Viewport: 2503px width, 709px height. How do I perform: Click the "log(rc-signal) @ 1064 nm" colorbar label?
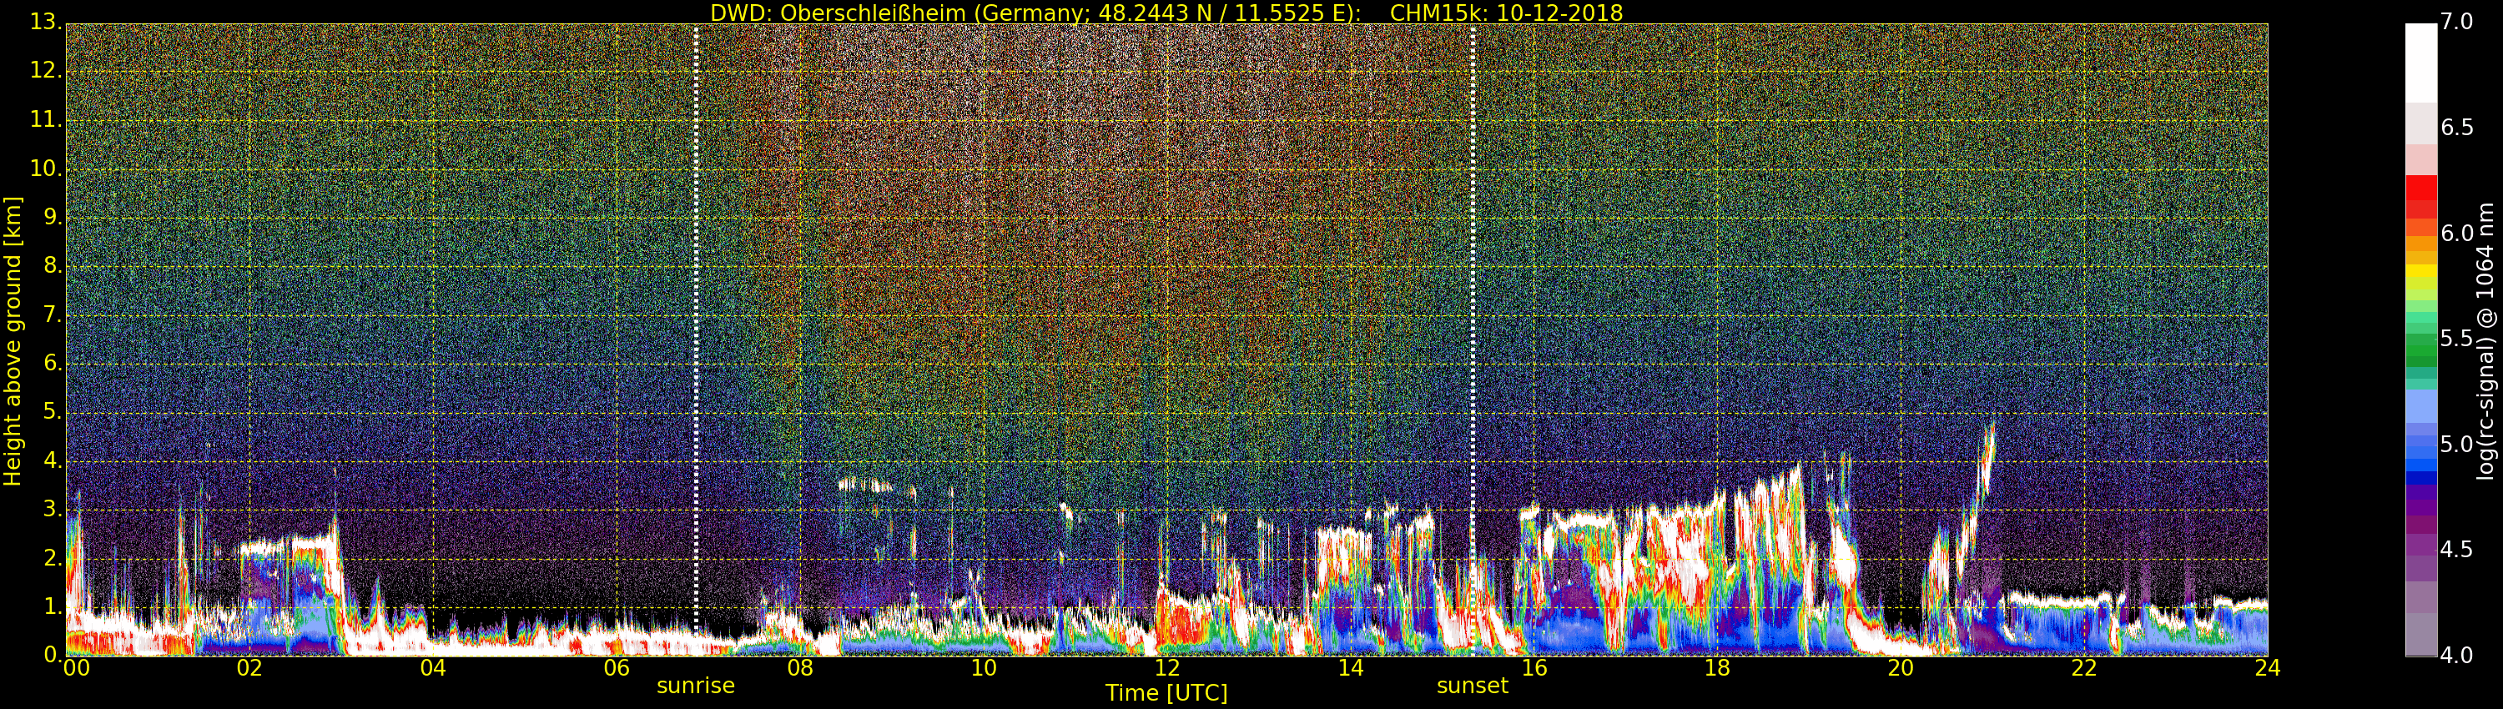2485,341
